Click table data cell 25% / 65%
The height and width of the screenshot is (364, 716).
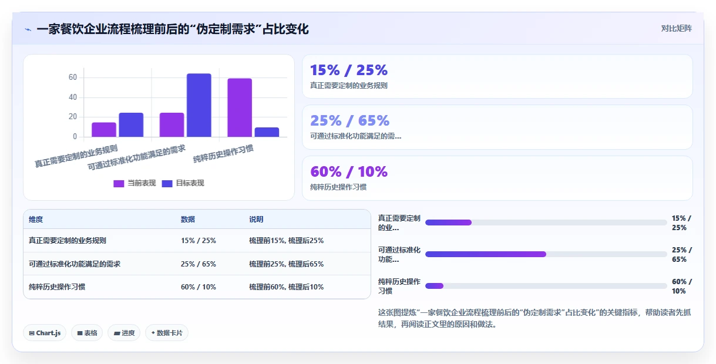point(199,264)
